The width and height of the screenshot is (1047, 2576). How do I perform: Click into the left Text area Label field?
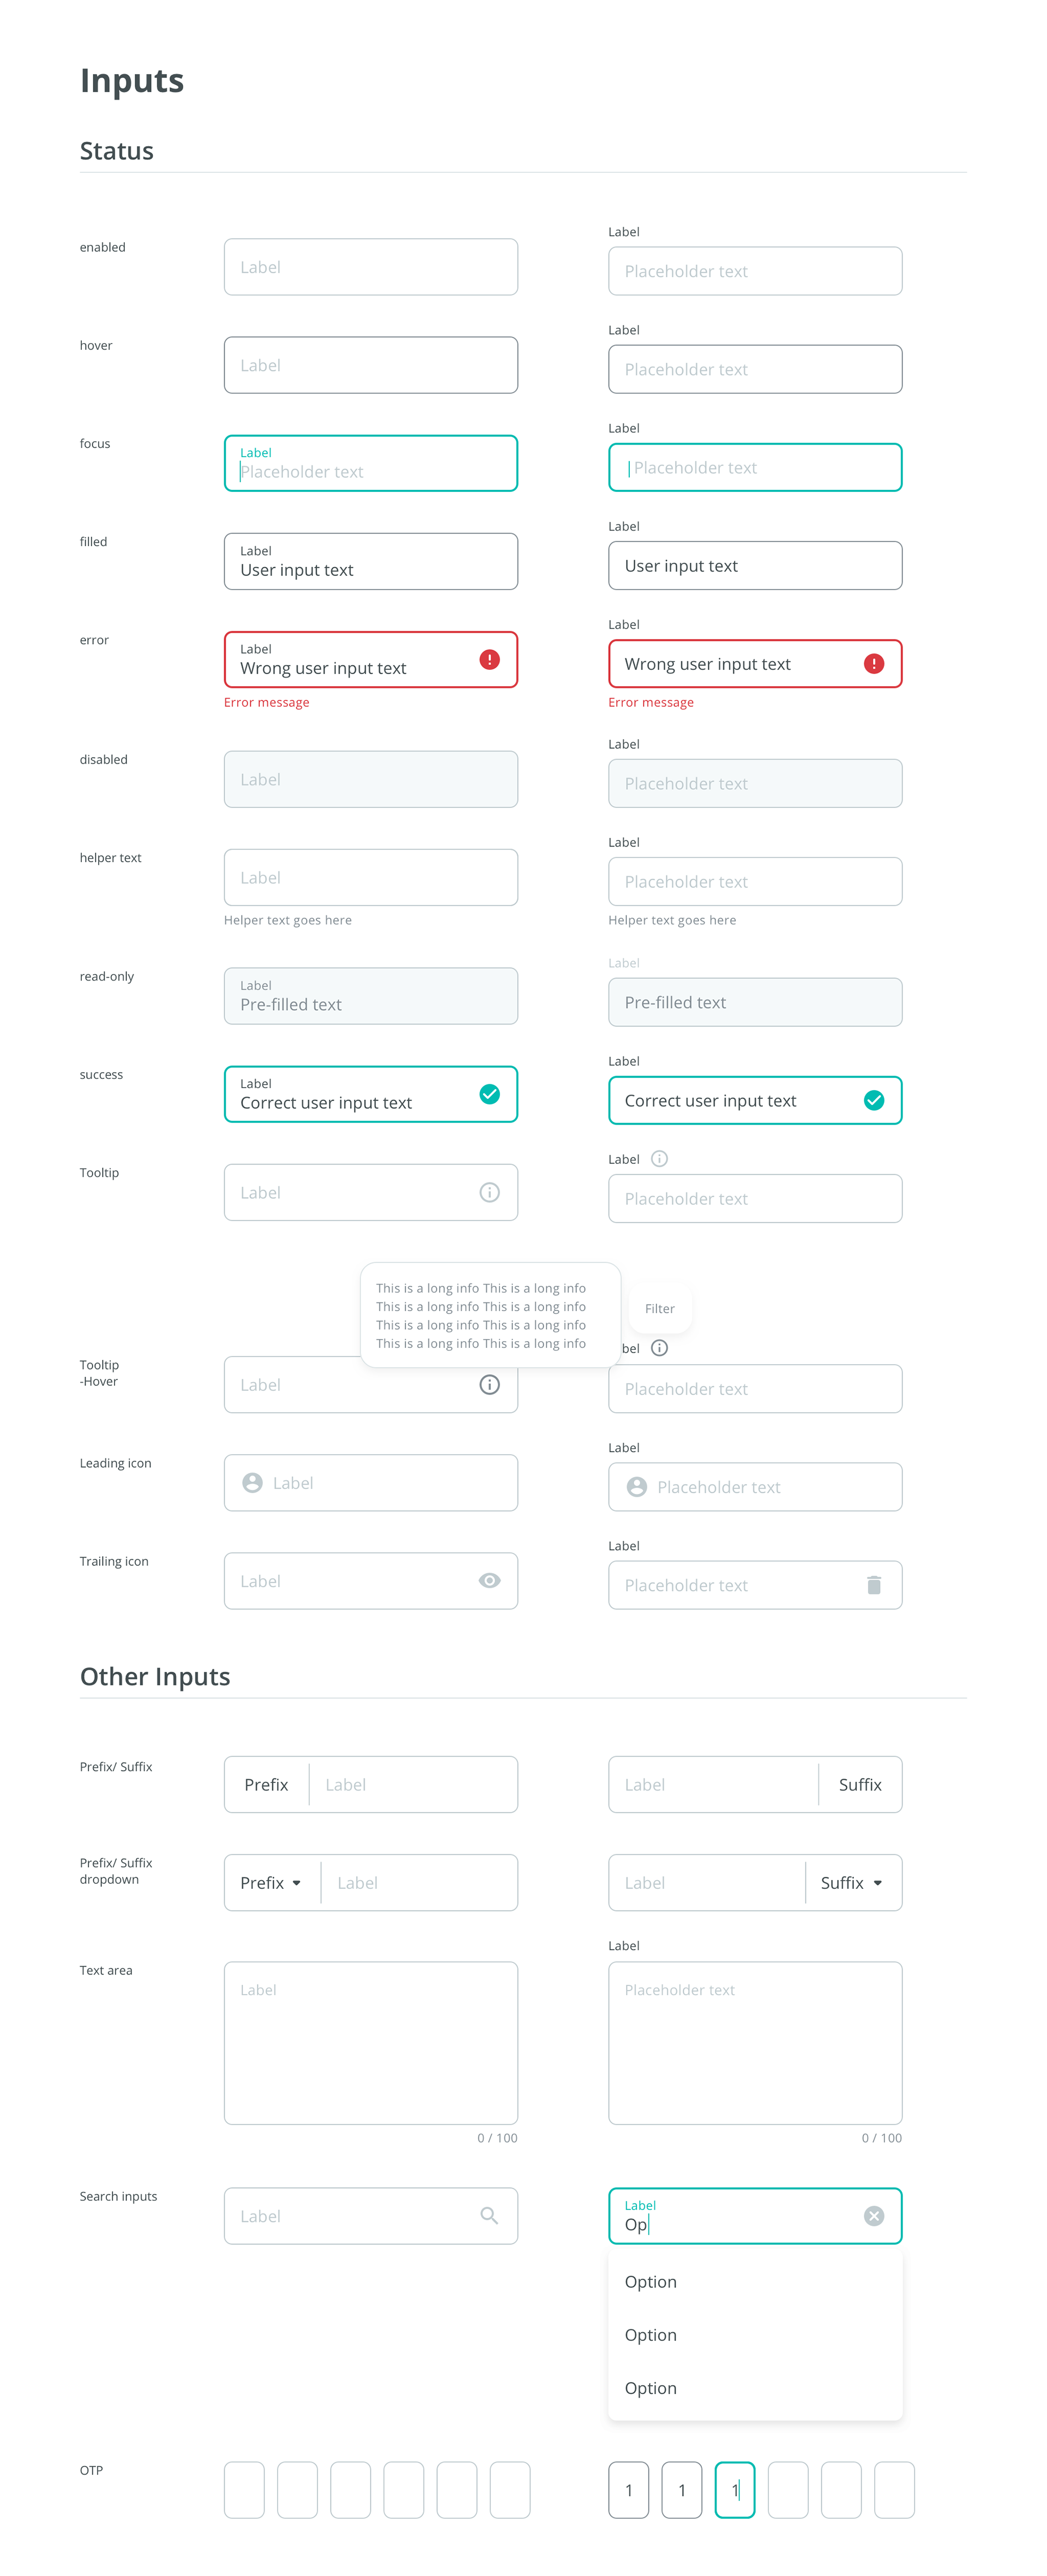point(370,2042)
